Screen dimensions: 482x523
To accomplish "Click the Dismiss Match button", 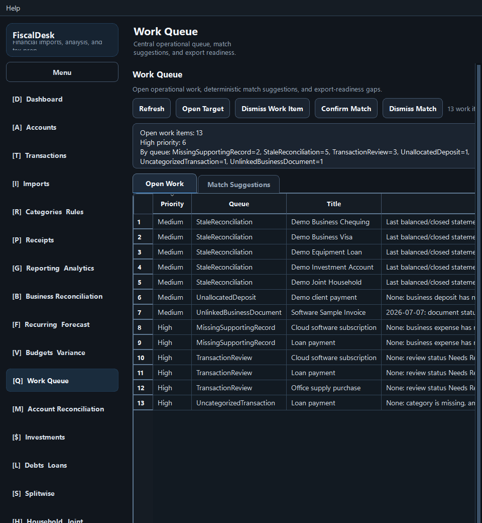I will tap(413, 109).
